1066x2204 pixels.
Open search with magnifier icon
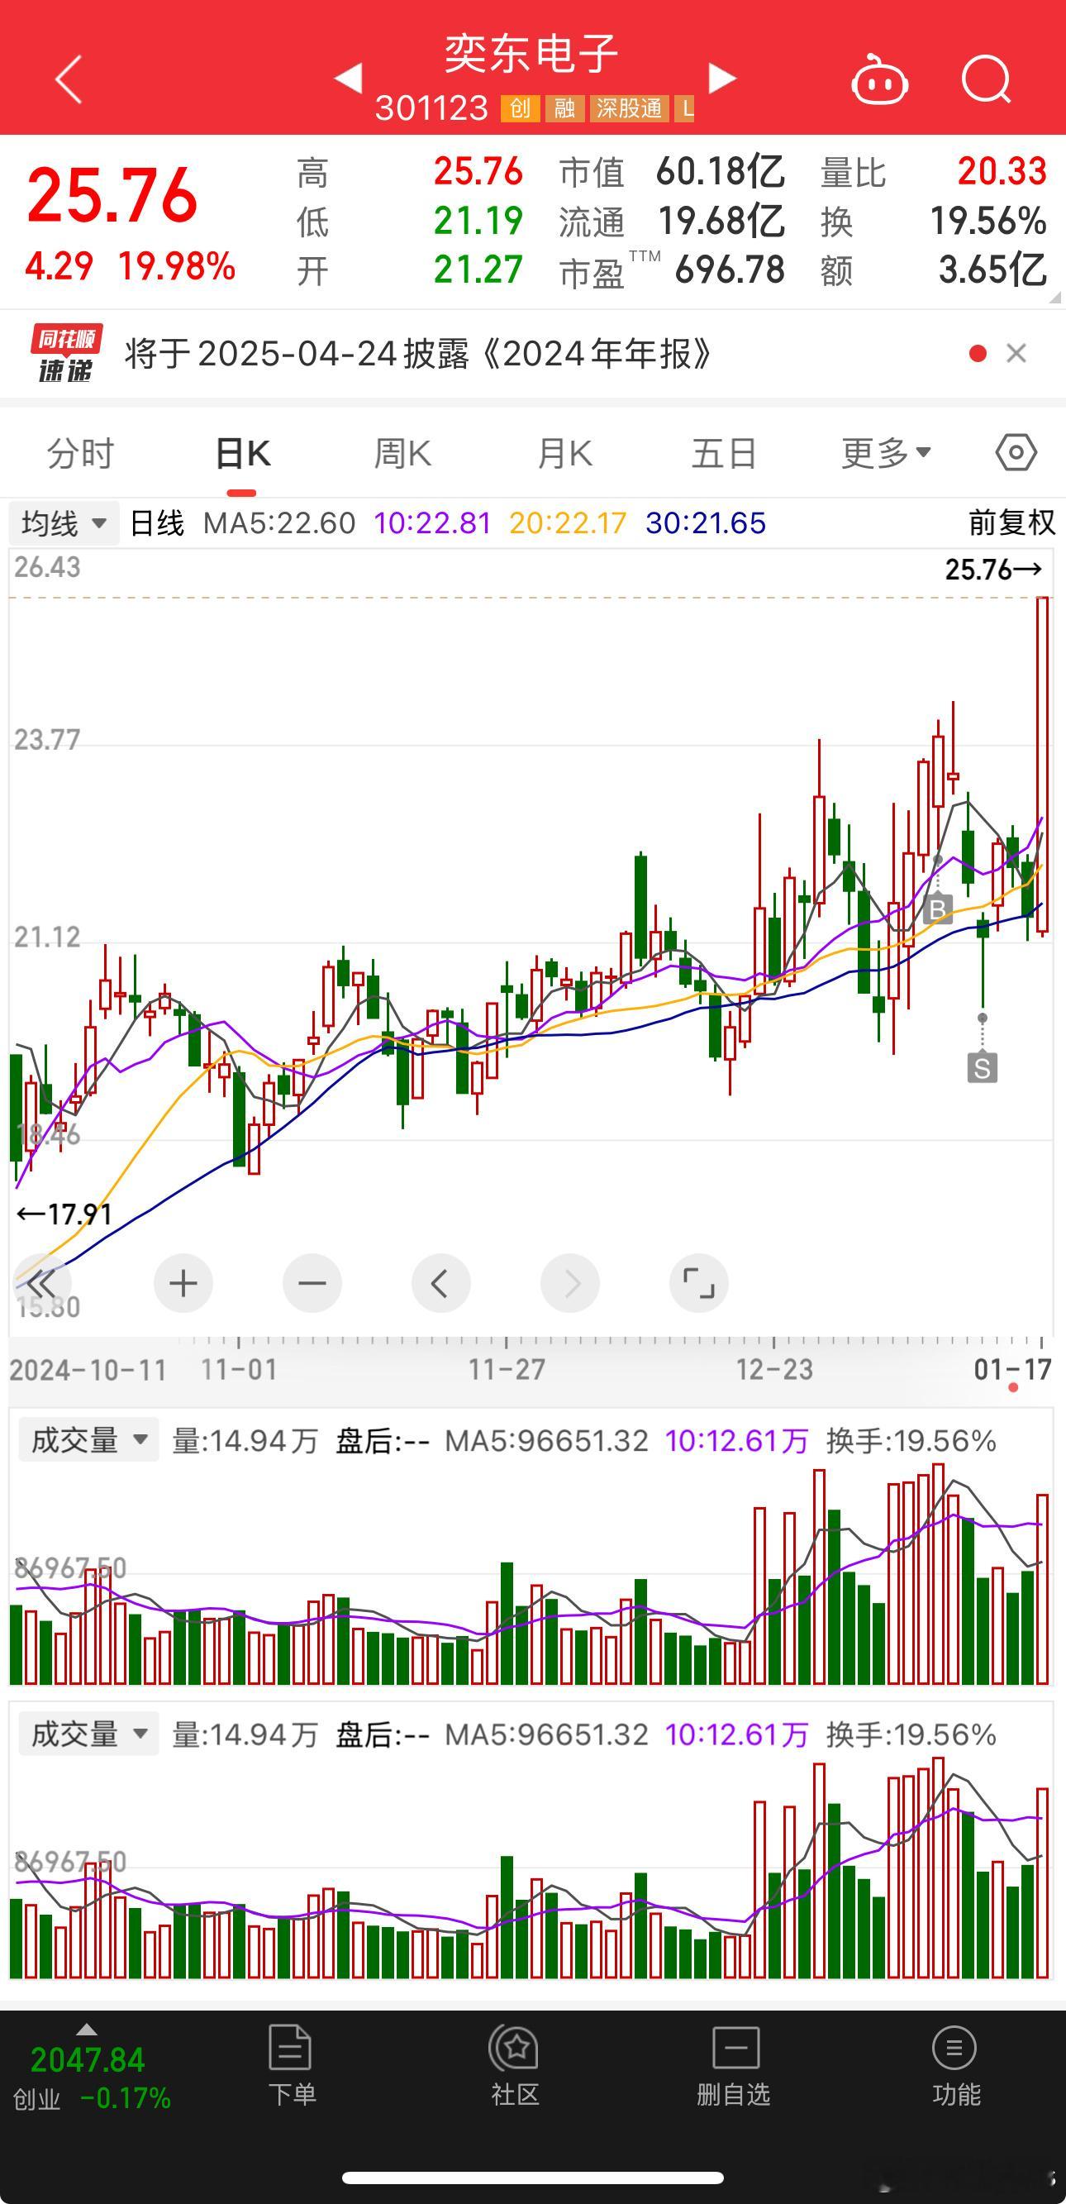coord(987,80)
